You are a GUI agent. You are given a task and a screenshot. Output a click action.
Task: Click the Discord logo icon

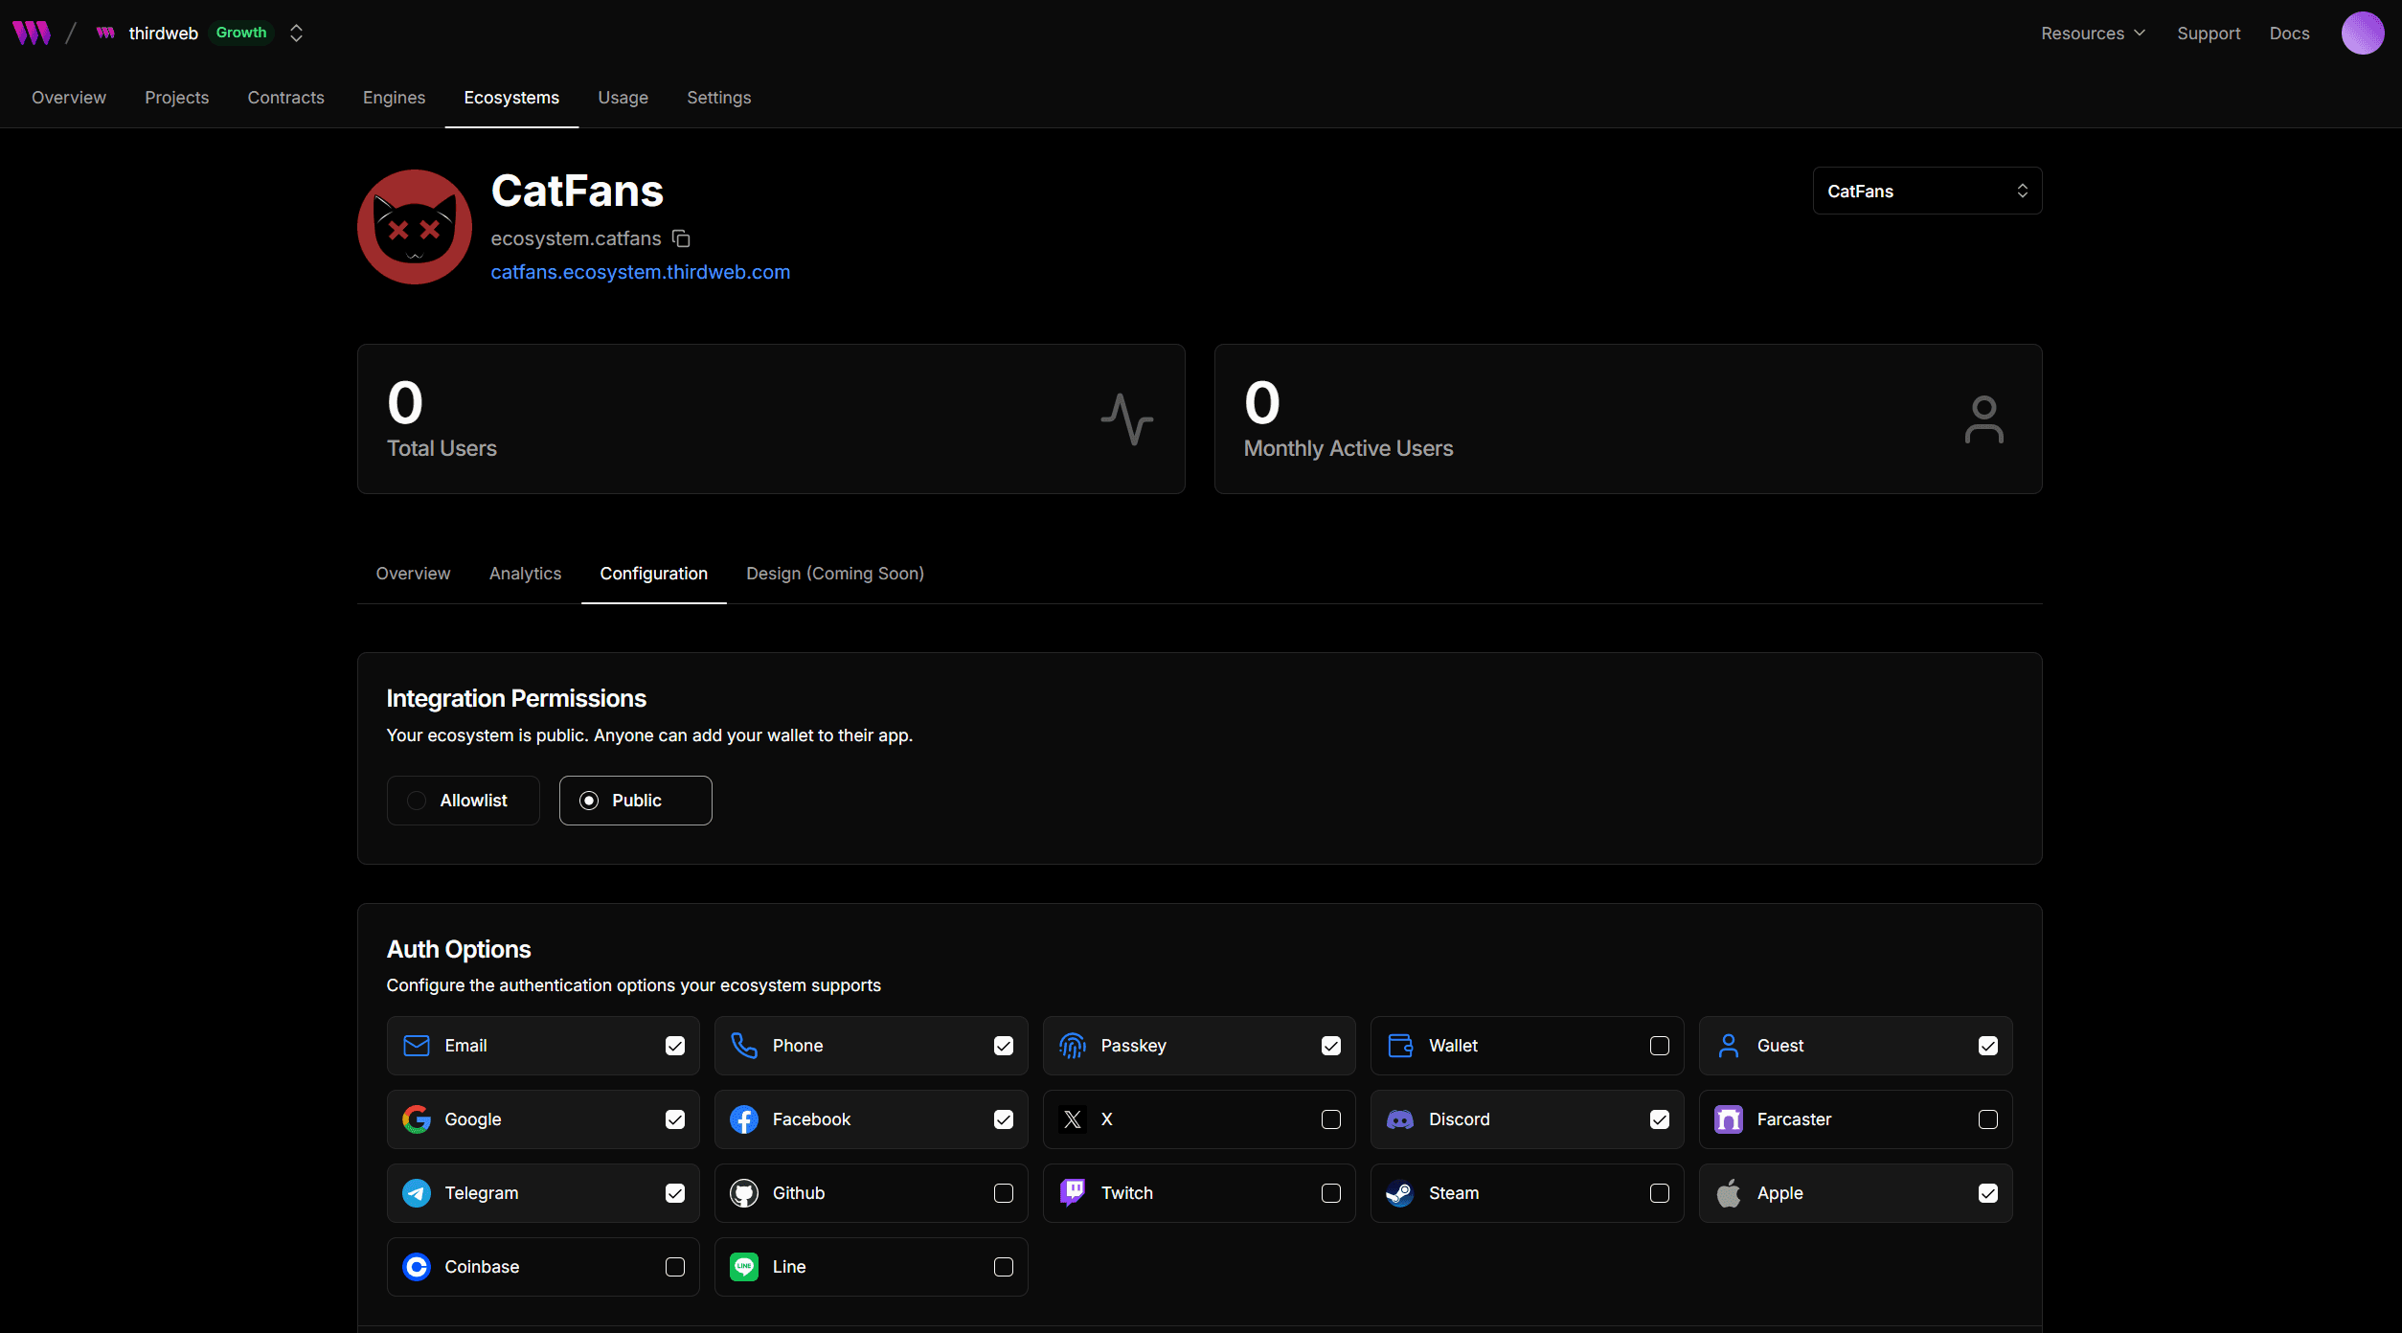click(1400, 1119)
